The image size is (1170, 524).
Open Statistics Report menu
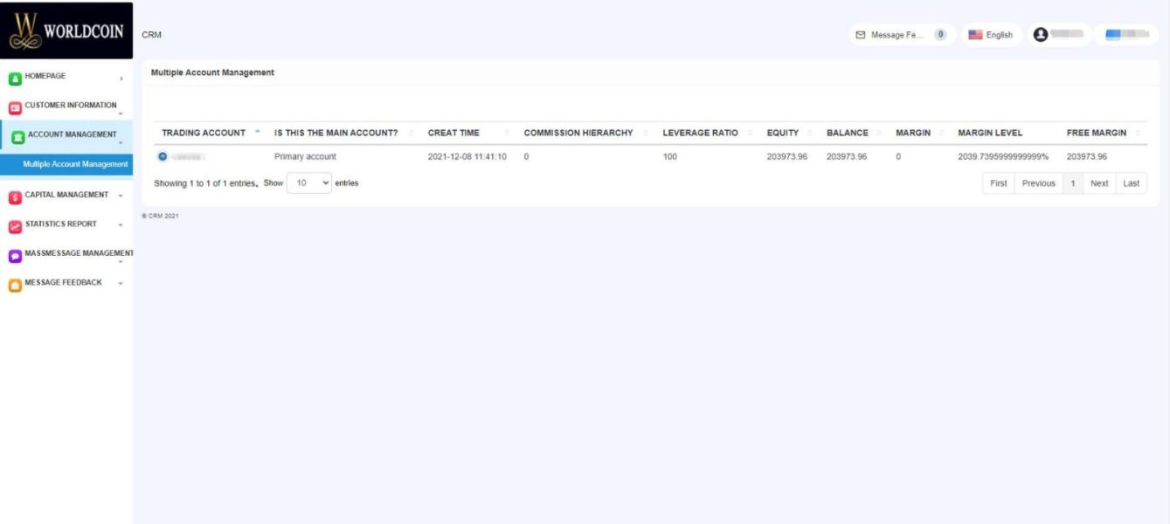click(x=66, y=224)
